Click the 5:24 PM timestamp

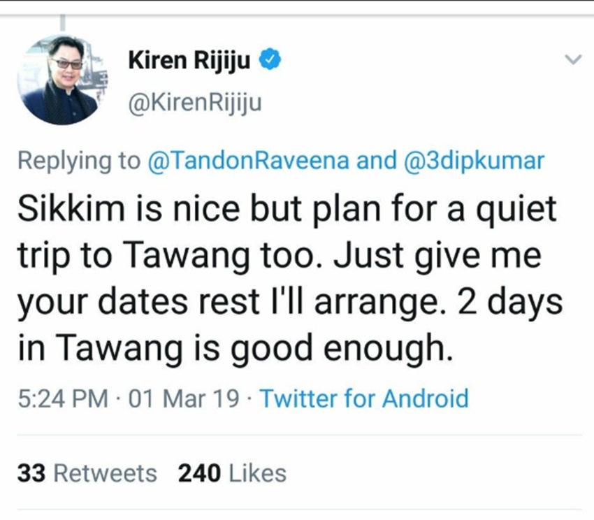pos(63,400)
